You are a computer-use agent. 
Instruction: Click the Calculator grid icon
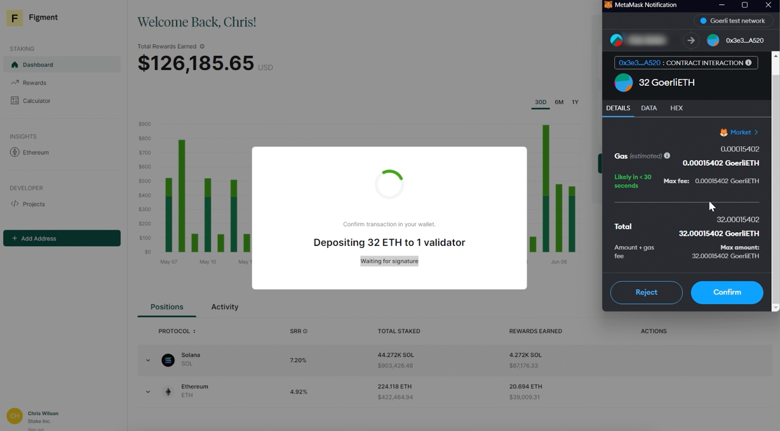click(15, 100)
